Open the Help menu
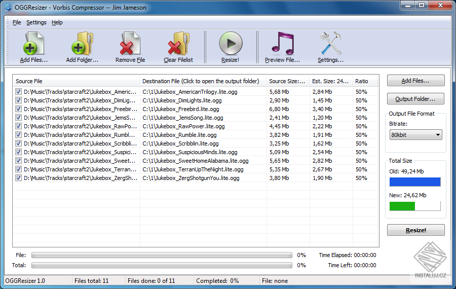The height and width of the screenshot is (289, 456). point(57,22)
